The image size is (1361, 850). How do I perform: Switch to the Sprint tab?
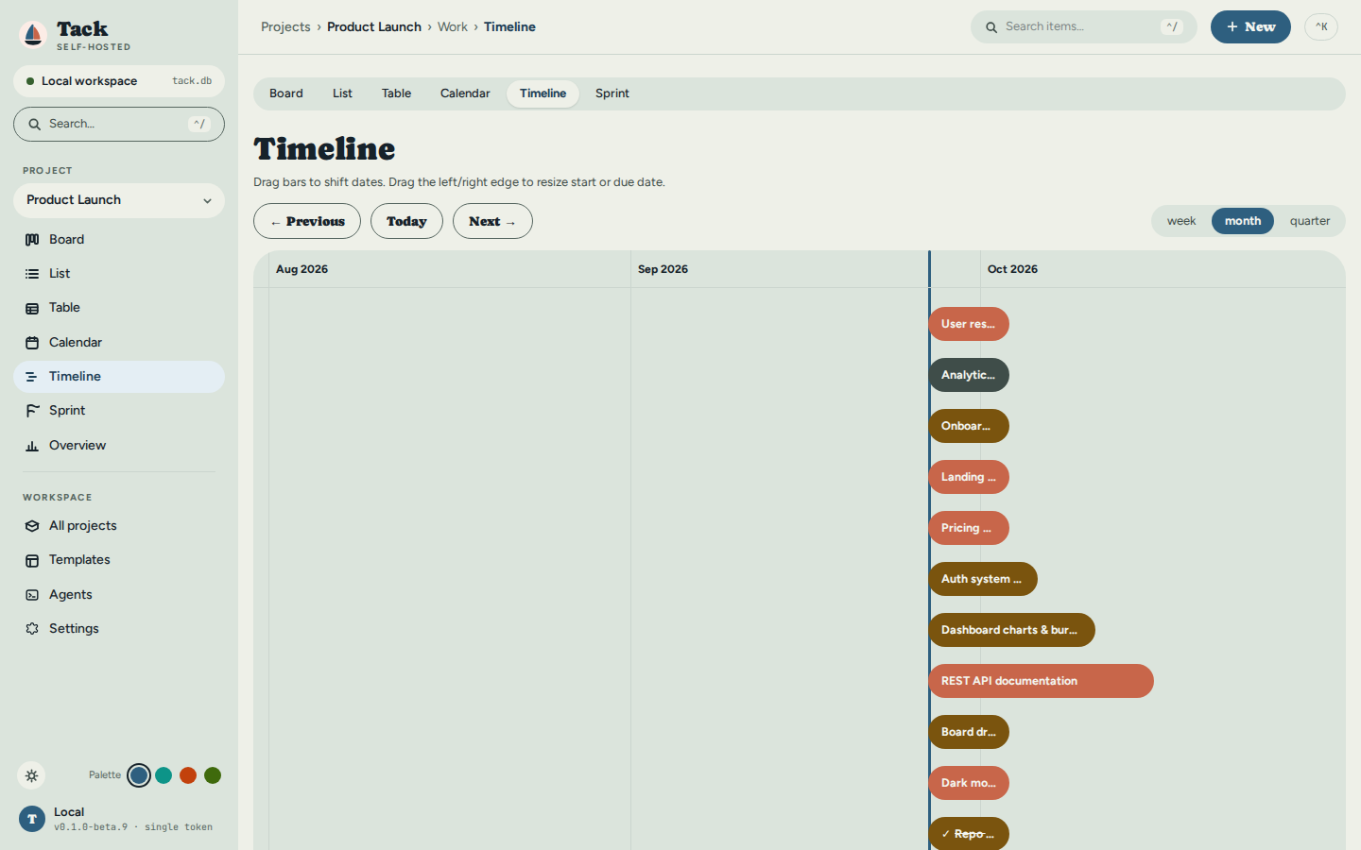tap(612, 93)
